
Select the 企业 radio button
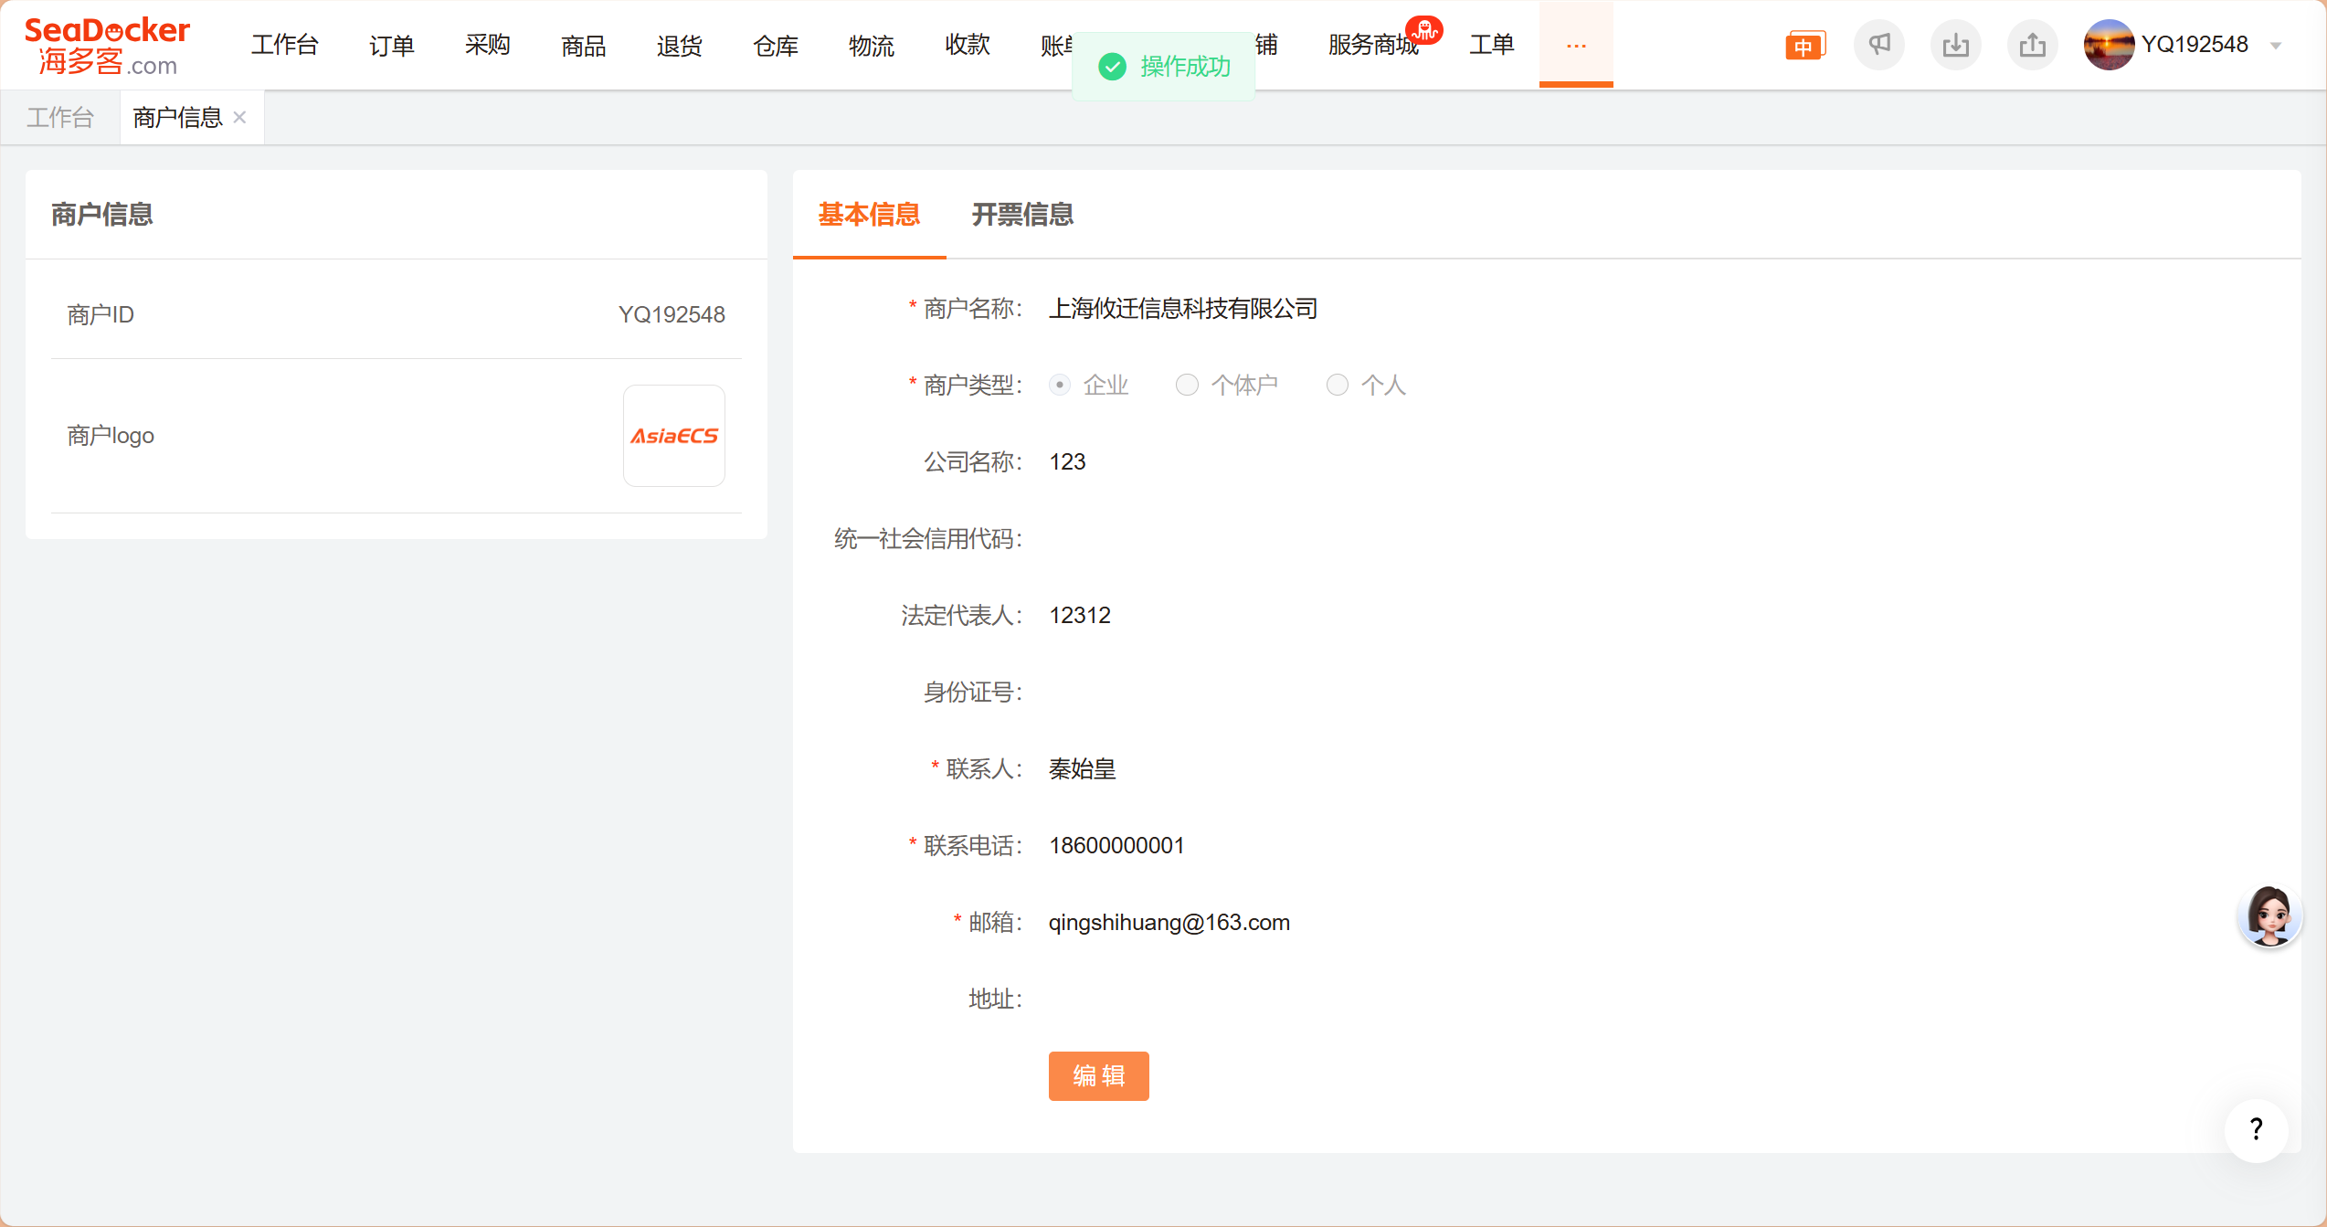tap(1060, 385)
